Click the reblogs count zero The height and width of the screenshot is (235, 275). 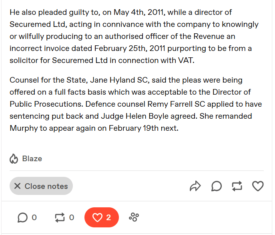click(71, 218)
